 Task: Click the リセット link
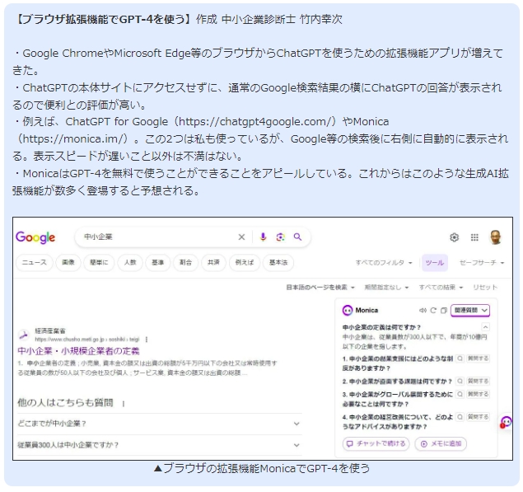pos(485,288)
